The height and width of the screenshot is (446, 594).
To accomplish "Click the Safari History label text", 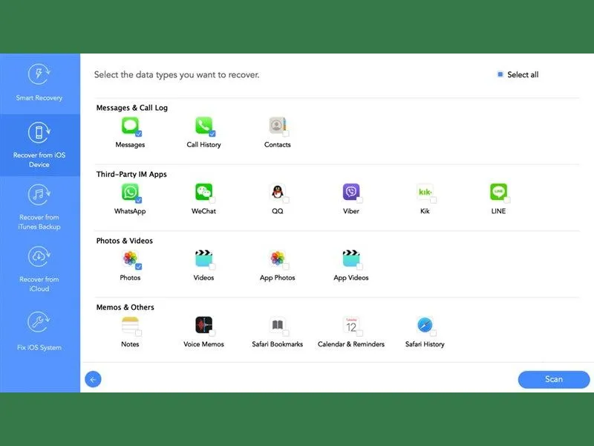I will click(425, 344).
